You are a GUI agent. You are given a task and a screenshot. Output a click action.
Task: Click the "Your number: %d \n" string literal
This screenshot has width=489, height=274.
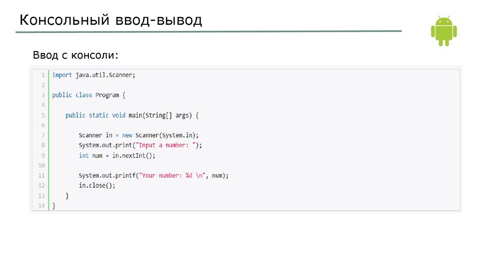pos(172,176)
